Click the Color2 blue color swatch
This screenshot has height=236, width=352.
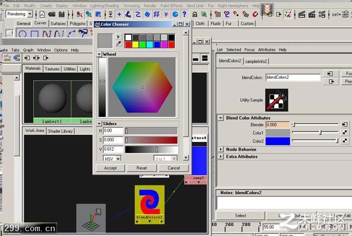click(x=278, y=141)
